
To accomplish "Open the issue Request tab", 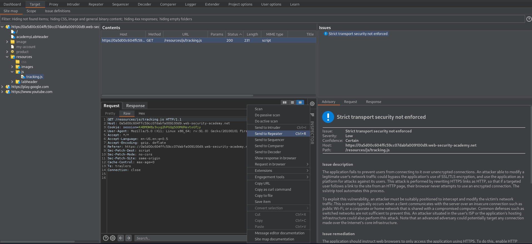I will tap(350, 102).
